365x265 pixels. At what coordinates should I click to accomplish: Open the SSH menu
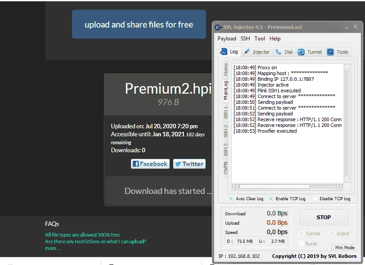pyautogui.click(x=245, y=39)
